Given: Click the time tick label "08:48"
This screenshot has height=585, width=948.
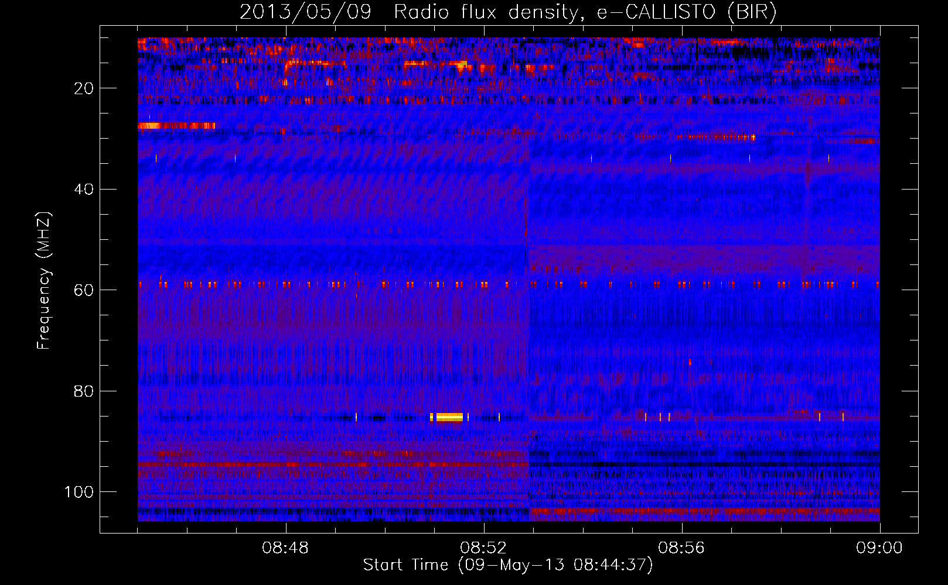Looking at the screenshot, I should point(285,548).
